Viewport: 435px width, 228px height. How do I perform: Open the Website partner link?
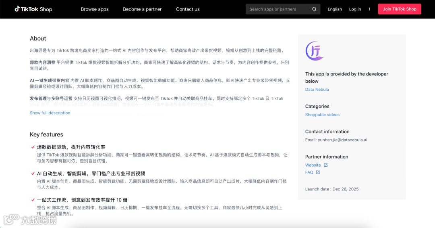click(313, 165)
